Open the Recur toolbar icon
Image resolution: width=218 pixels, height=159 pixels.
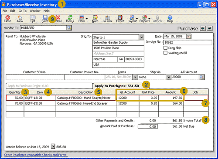[x=70, y=19]
